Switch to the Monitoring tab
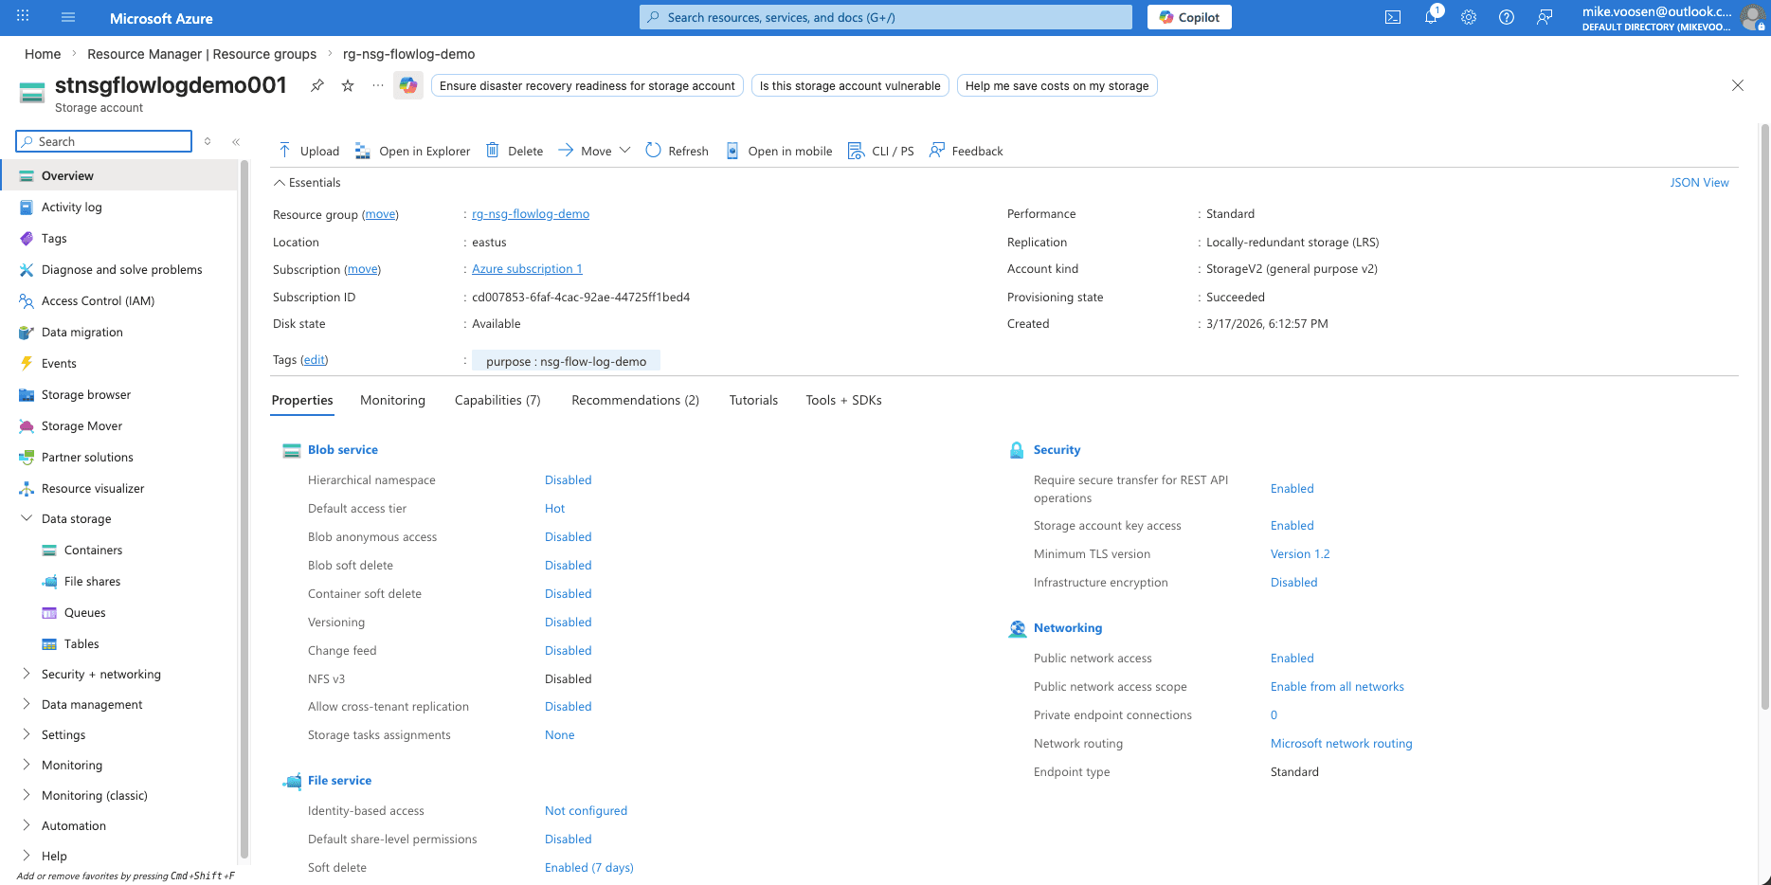This screenshot has width=1771, height=885. (x=392, y=399)
